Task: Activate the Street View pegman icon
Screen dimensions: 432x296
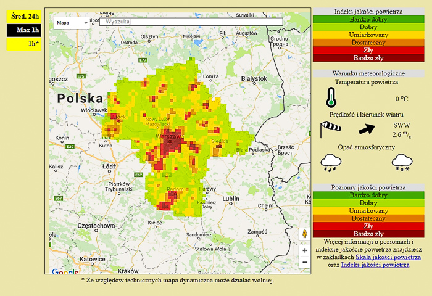Action: pyautogui.click(x=304, y=234)
